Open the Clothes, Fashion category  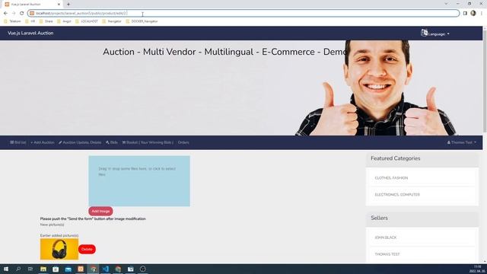coord(391,178)
